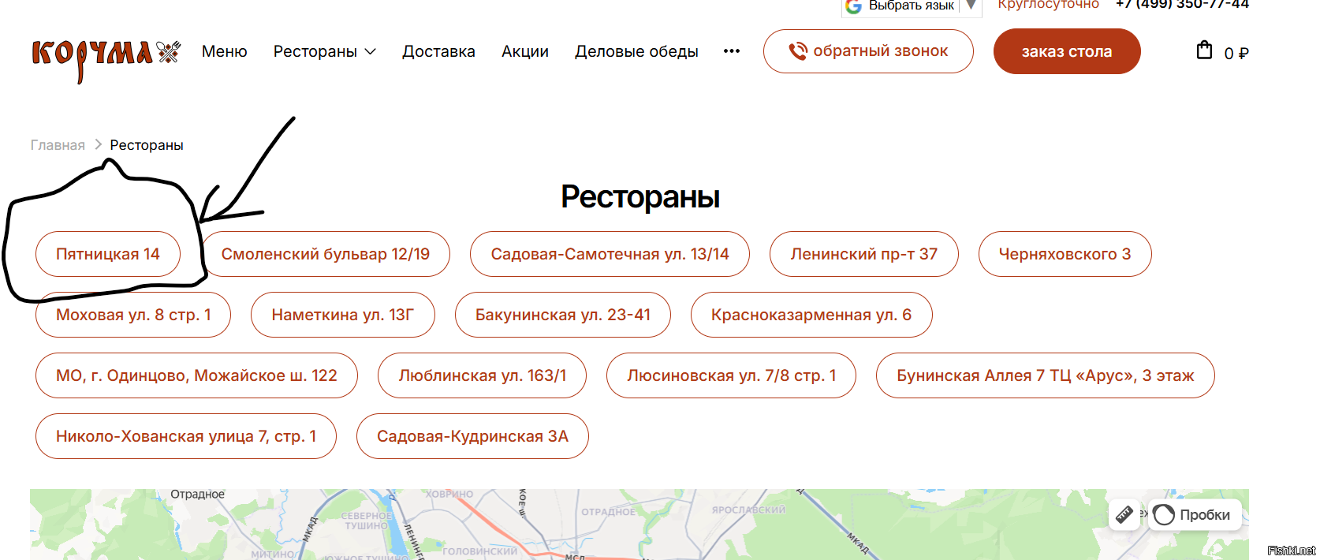Select Ленинский пр-т 37 location
1320x560 pixels.
pyautogui.click(x=864, y=254)
